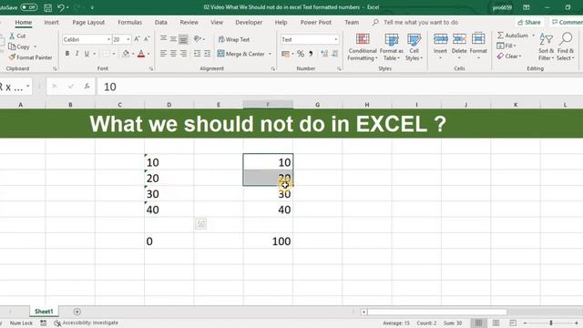Open the Home ribbon tab

point(23,22)
